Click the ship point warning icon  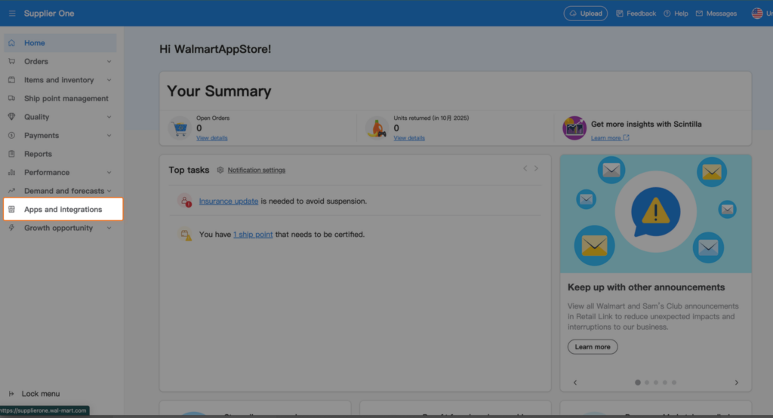[x=185, y=235]
